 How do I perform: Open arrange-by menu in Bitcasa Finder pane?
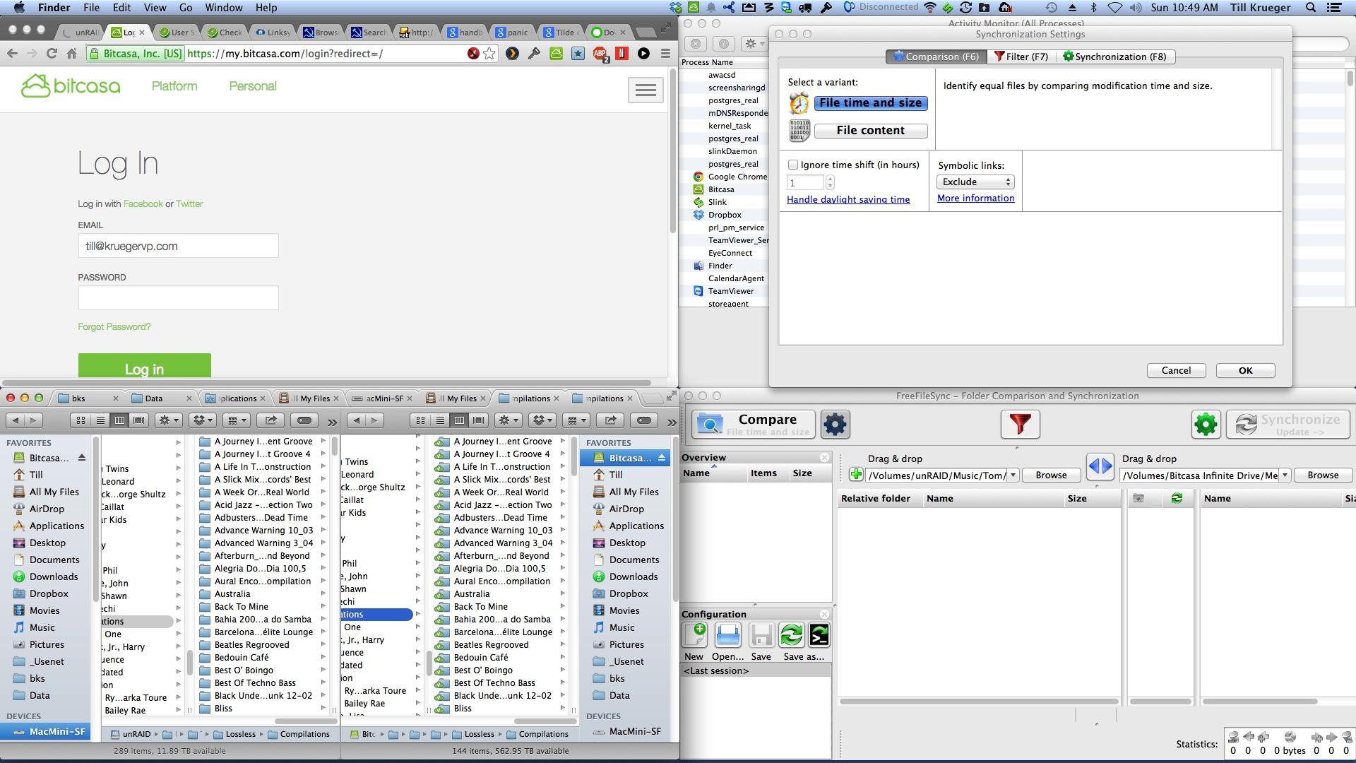click(576, 420)
